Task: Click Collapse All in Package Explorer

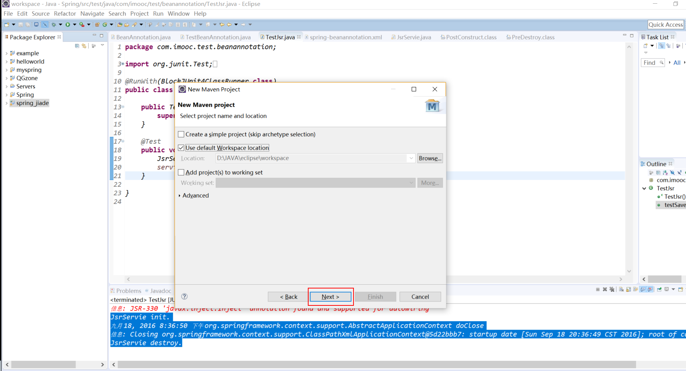Action: point(77,46)
